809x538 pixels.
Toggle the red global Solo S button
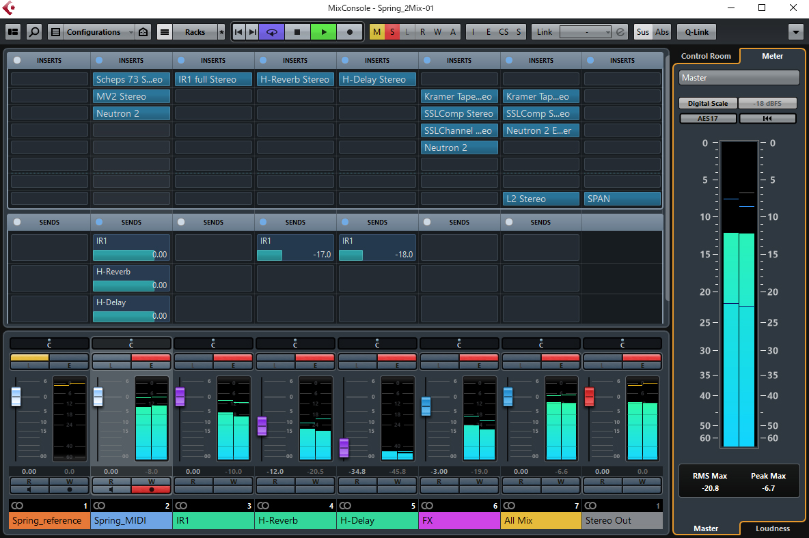(392, 32)
